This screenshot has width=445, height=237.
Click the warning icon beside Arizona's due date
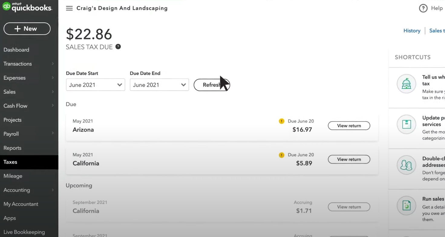[281, 121]
